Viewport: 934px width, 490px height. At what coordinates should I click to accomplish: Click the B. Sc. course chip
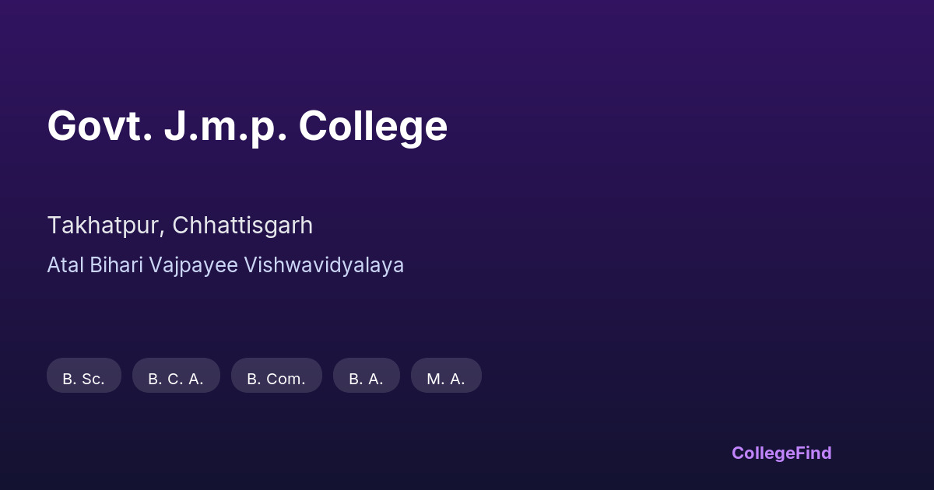click(84, 376)
